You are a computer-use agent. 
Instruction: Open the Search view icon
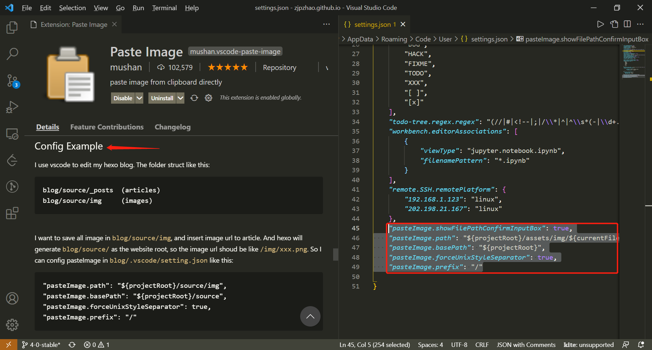(12, 54)
